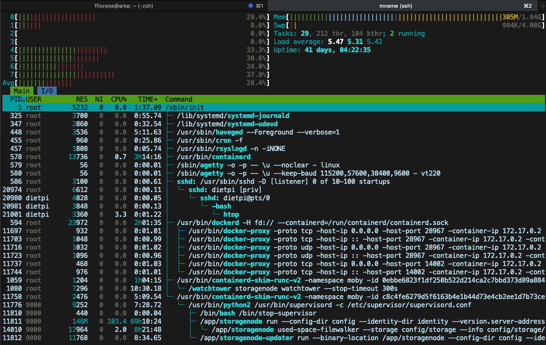Switch to htop Main tab

[x=21, y=91]
